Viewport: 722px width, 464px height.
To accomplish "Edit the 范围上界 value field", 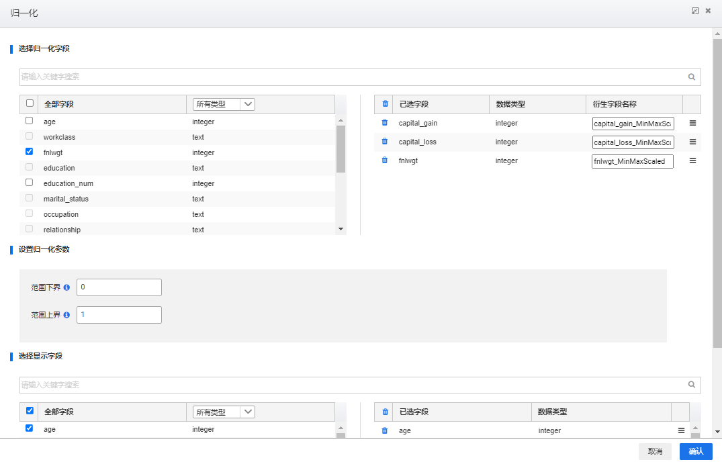I will click(120, 315).
